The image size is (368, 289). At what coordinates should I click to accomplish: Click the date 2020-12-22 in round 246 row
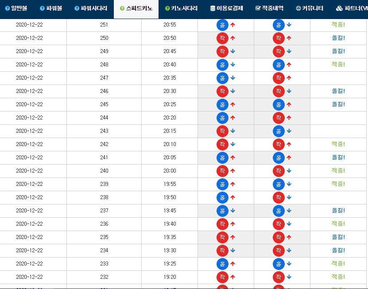(29, 91)
